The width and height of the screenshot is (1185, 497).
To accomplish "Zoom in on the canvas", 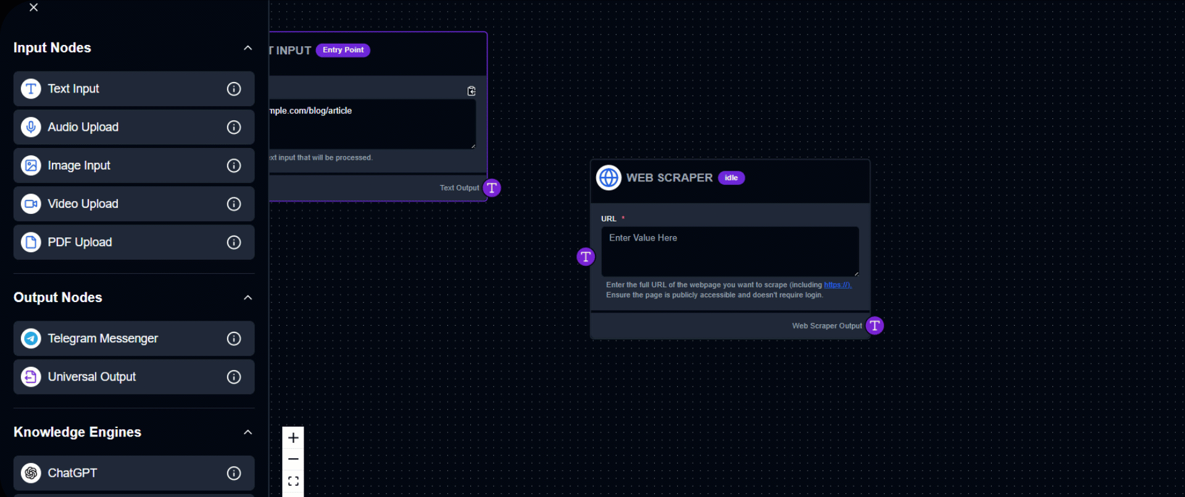I will [x=293, y=438].
